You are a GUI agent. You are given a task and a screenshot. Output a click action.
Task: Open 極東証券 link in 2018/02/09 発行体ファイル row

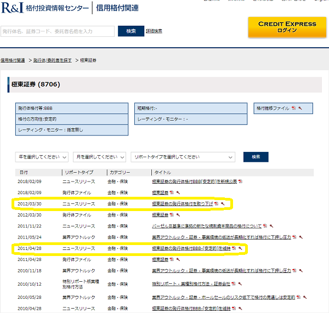(160, 192)
